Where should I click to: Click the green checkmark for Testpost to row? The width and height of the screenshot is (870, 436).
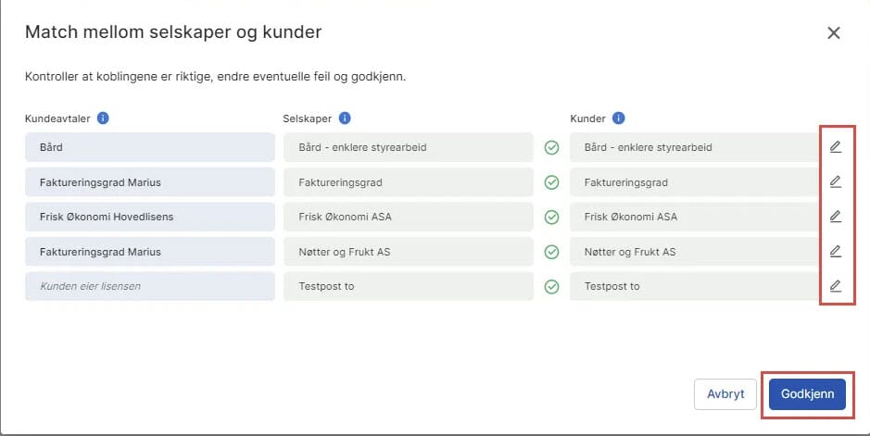coord(552,286)
